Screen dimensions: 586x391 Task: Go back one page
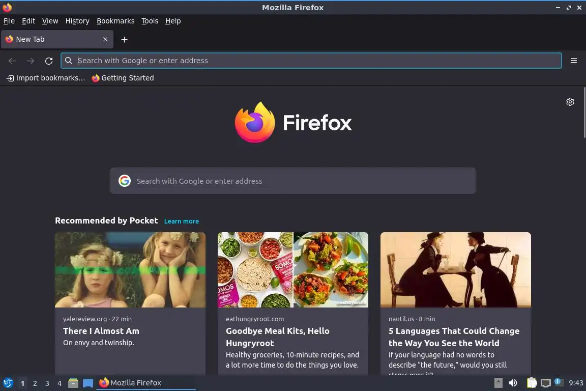pyautogui.click(x=12, y=61)
